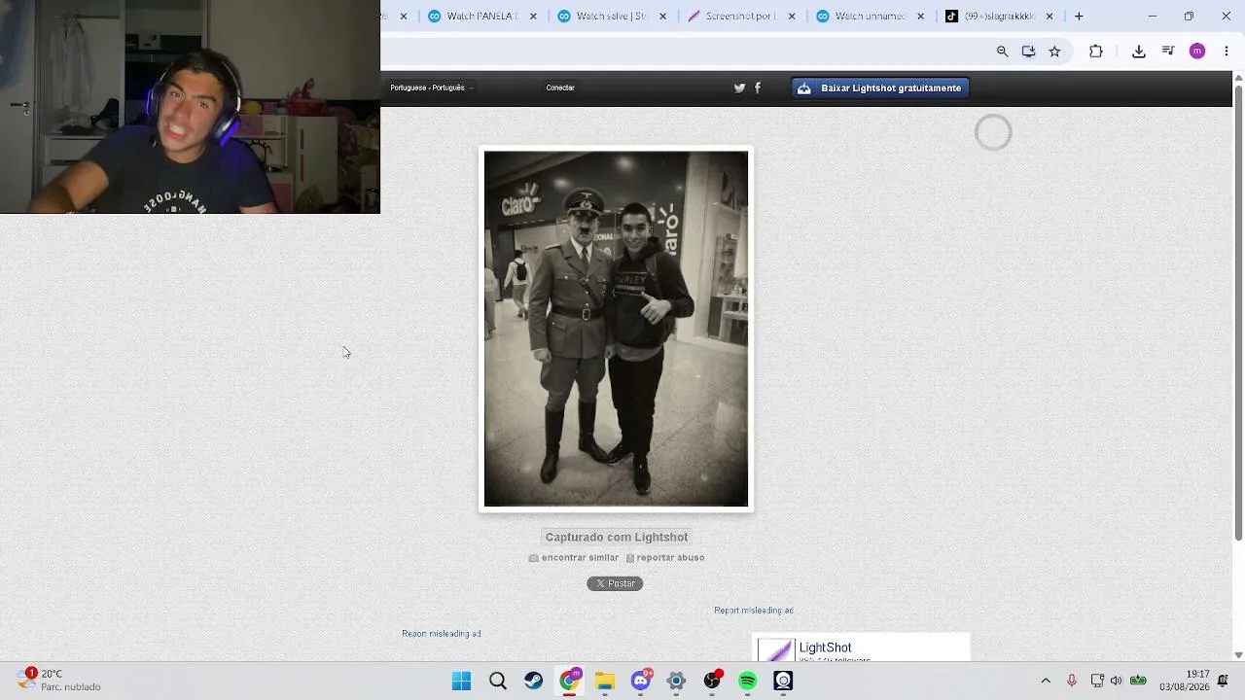Bookmark this page with the star icon
Image resolution: width=1245 pixels, height=700 pixels.
(x=1054, y=52)
